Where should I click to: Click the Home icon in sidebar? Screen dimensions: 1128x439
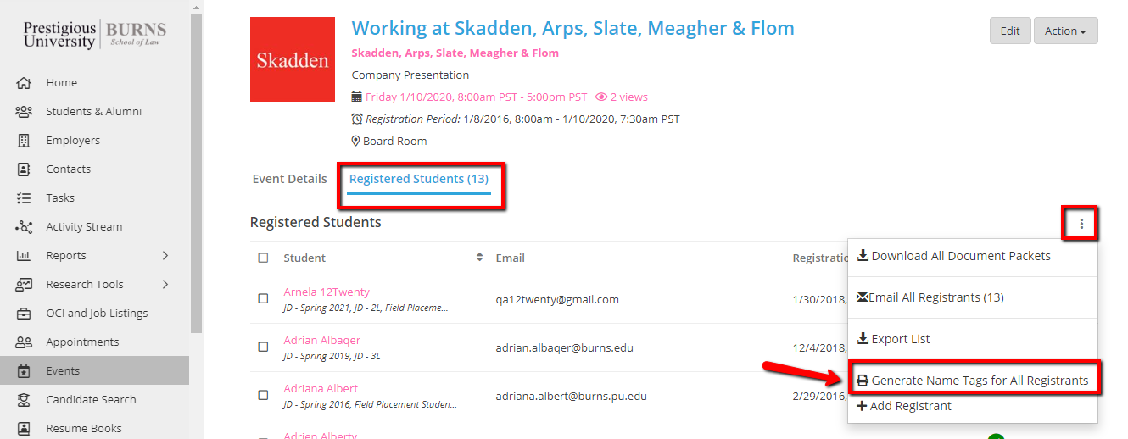tap(24, 83)
